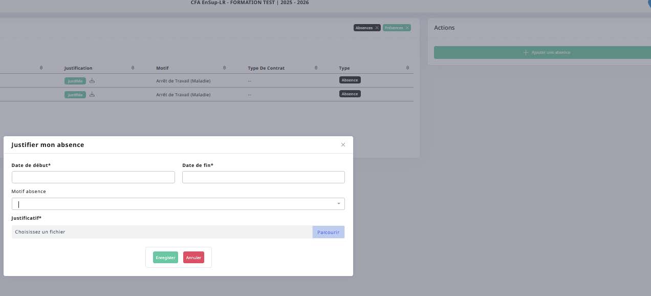This screenshot has width=651, height=296.
Task: Cancel with the Annuler button
Action: coord(193,258)
